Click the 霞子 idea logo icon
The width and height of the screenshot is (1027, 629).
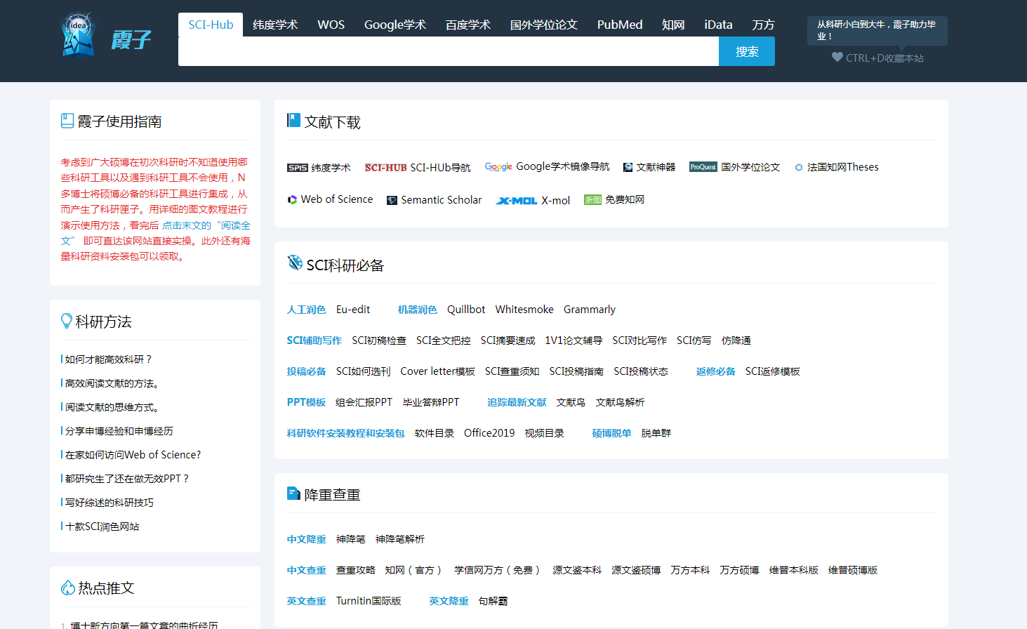pos(78,34)
